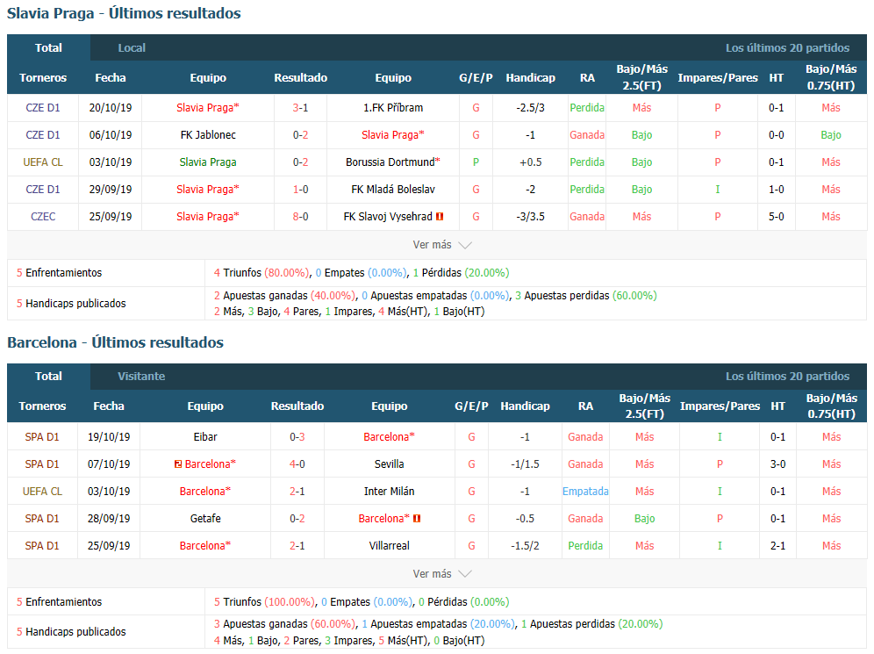Open 'Los últimos 20 partidos' in Slavia Praga section
Screen dimensions: 874x654
pos(787,48)
